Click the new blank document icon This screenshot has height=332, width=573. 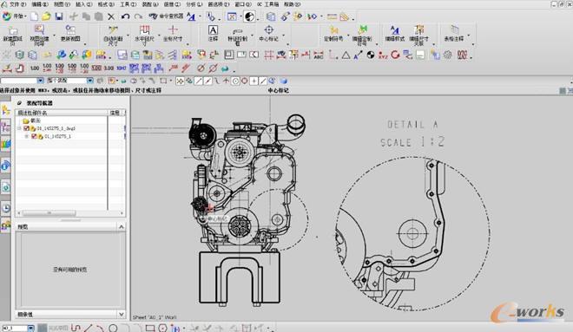point(35,16)
